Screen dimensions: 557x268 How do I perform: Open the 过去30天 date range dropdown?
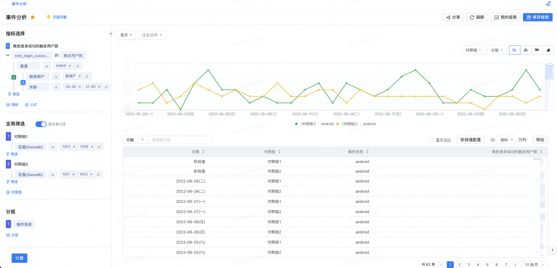pos(152,35)
